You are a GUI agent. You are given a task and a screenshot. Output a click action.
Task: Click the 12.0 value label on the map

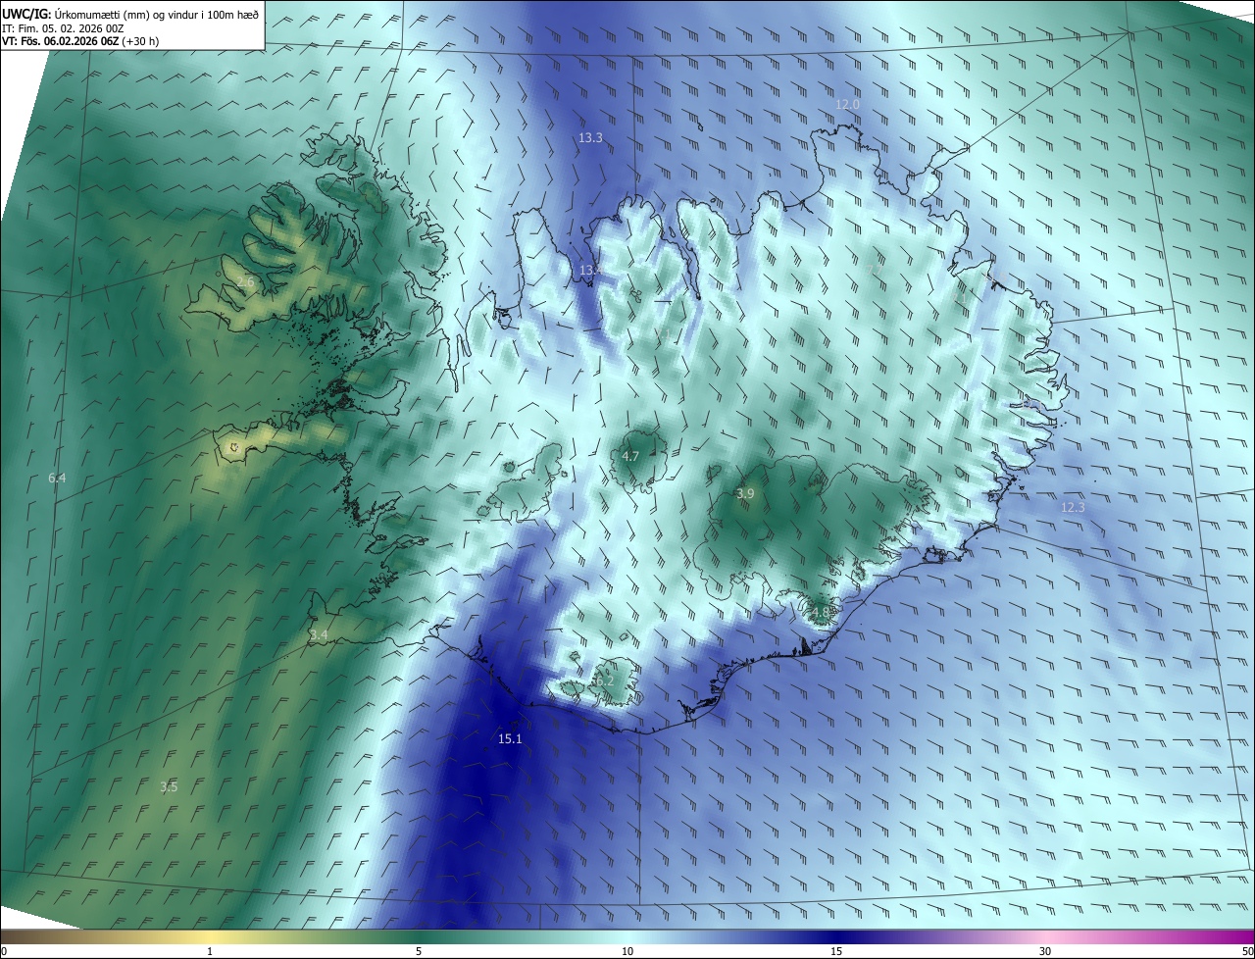[x=847, y=104]
